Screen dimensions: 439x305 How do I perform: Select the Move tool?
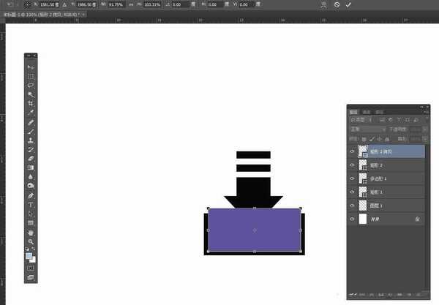[31, 67]
